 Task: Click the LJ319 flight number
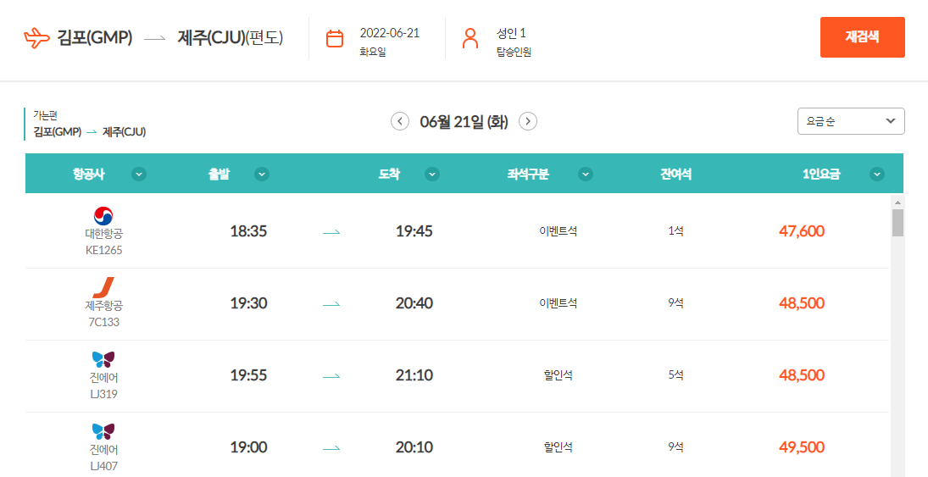[103, 394]
